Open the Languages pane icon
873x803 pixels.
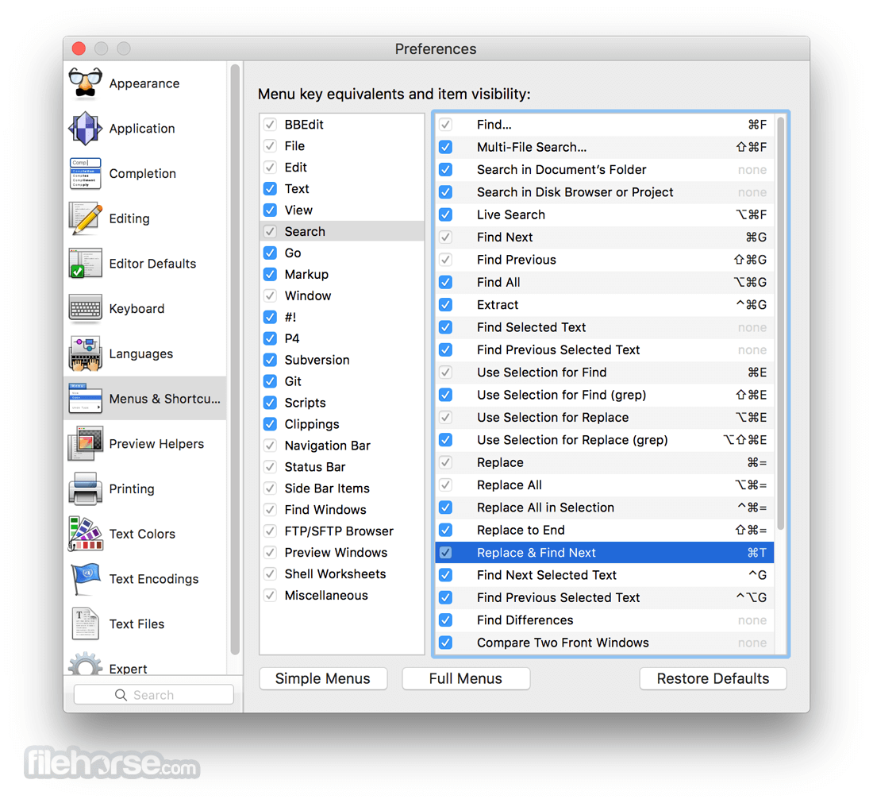click(85, 354)
